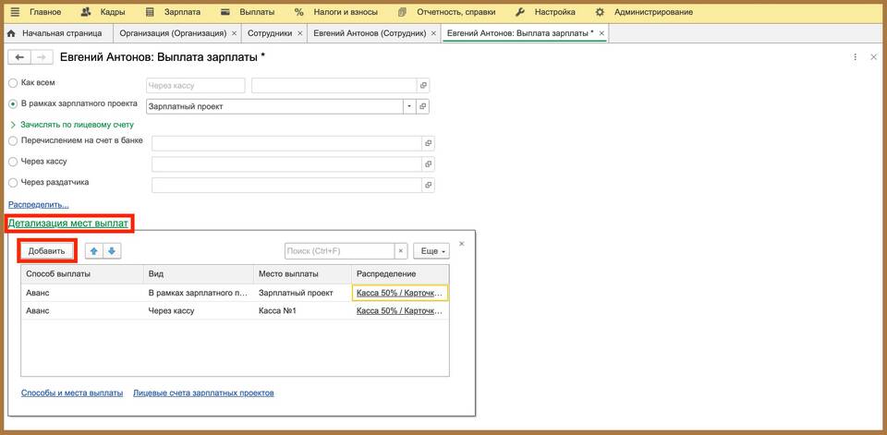Image resolution: width=887 pixels, height=435 pixels.
Task: Close the Выплата зарплаты form
Action: click(x=873, y=57)
